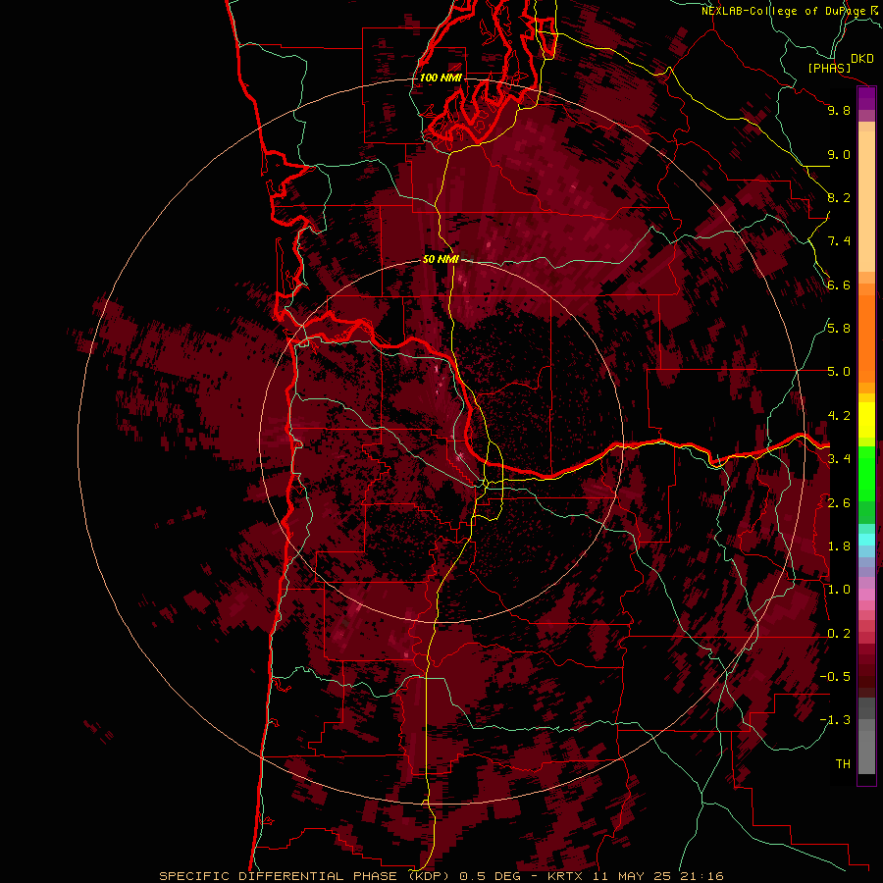This screenshot has width=883, height=883.
Task: Click the light peach segment of the colorbar
Action: (x=866, y=201)
